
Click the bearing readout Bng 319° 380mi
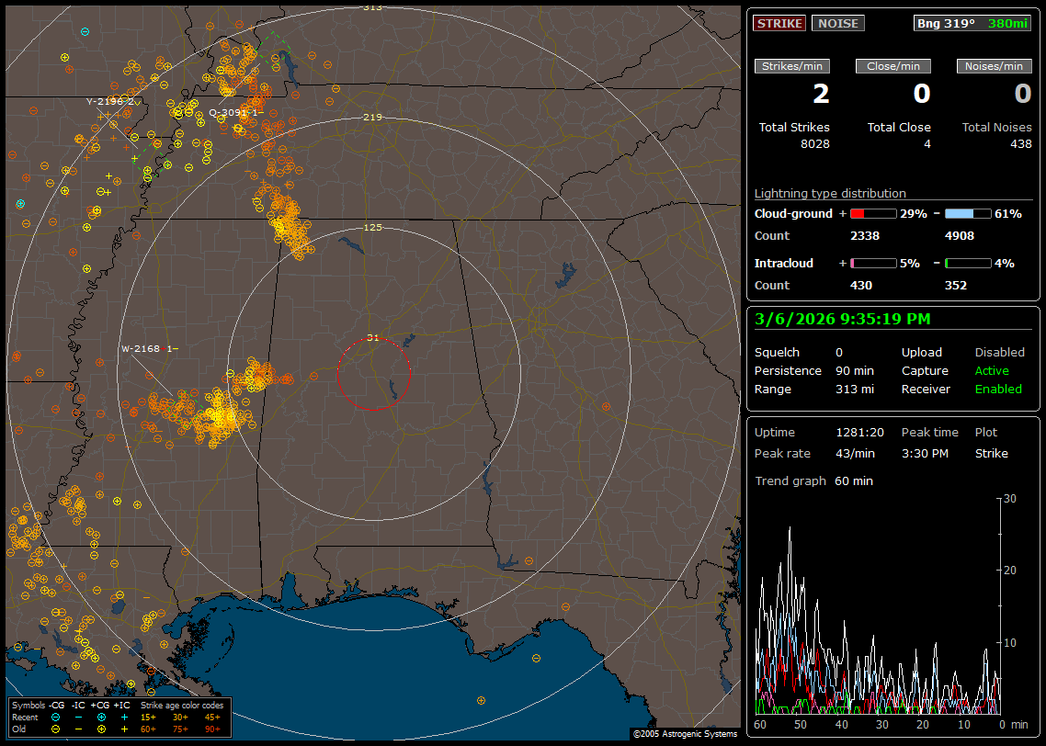[972, 23]
